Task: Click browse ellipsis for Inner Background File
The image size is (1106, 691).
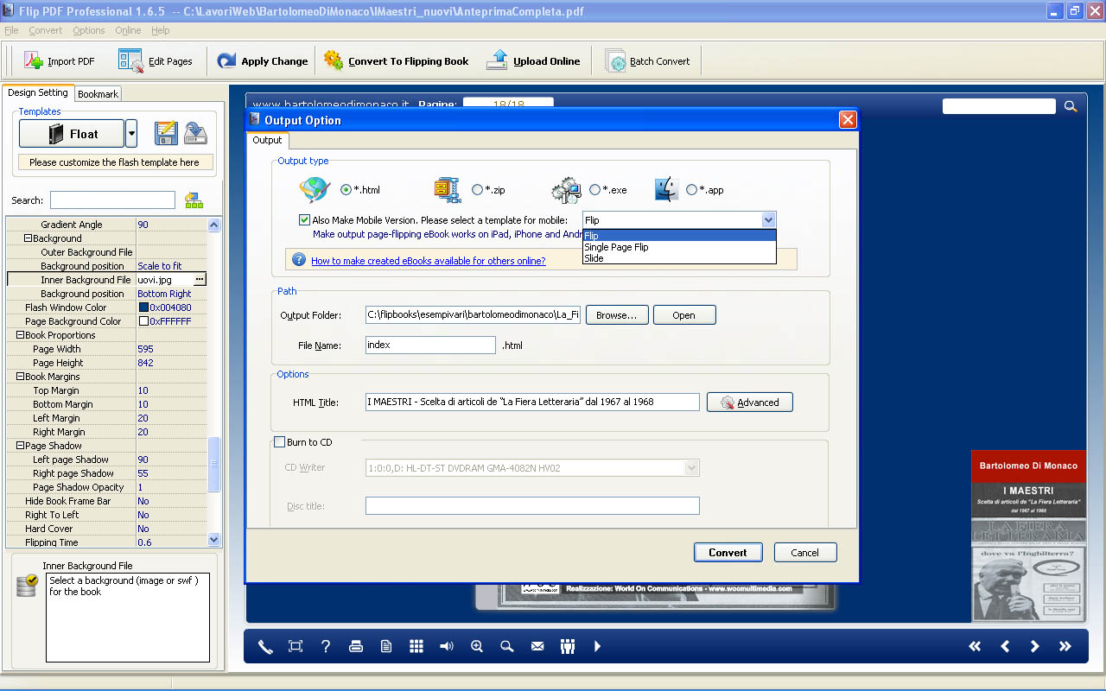Action: 200,280
